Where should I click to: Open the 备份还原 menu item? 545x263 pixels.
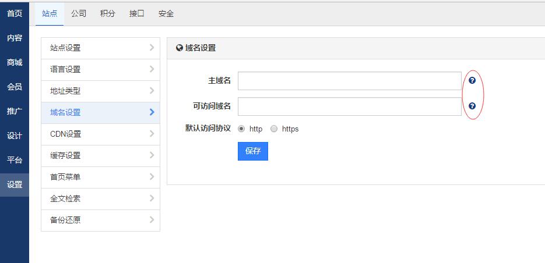[100, 220]
